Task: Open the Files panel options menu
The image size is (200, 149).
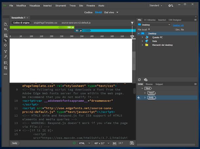Action: (x=195, y=20)
